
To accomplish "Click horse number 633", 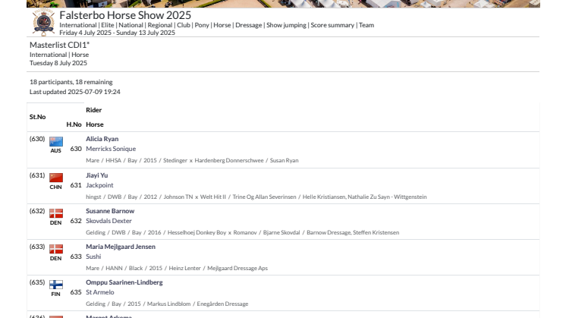I will coord(76,257).
